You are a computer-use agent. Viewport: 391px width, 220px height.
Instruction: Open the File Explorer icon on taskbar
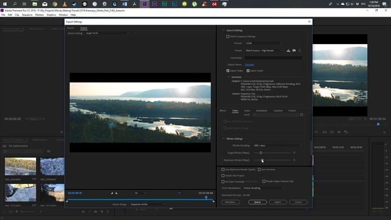point(35,4)
